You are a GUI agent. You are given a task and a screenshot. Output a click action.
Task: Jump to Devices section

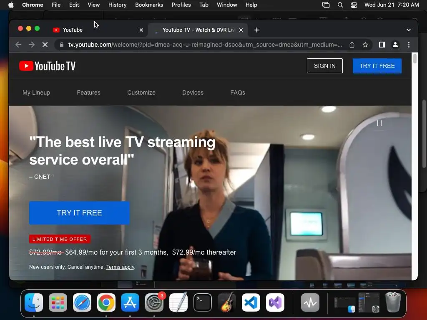tap(193, 92)
